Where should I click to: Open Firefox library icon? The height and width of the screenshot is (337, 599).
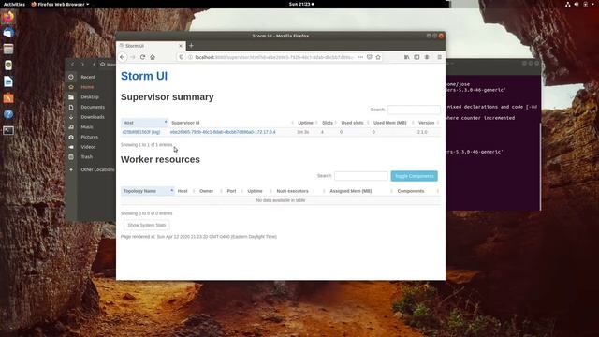[x=407, y=57]
